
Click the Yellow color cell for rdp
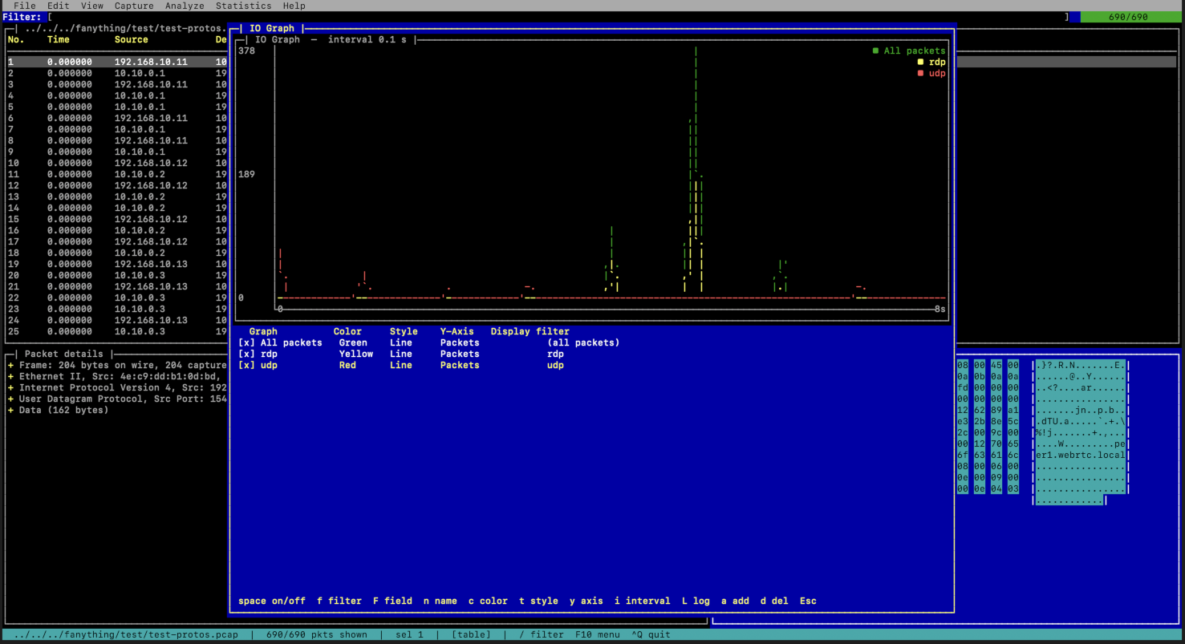(x=356, y=354)
